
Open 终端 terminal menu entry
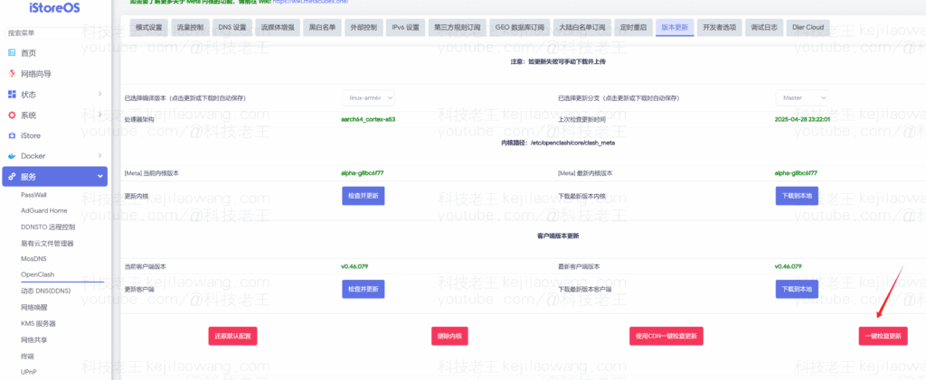pos(27,356)
